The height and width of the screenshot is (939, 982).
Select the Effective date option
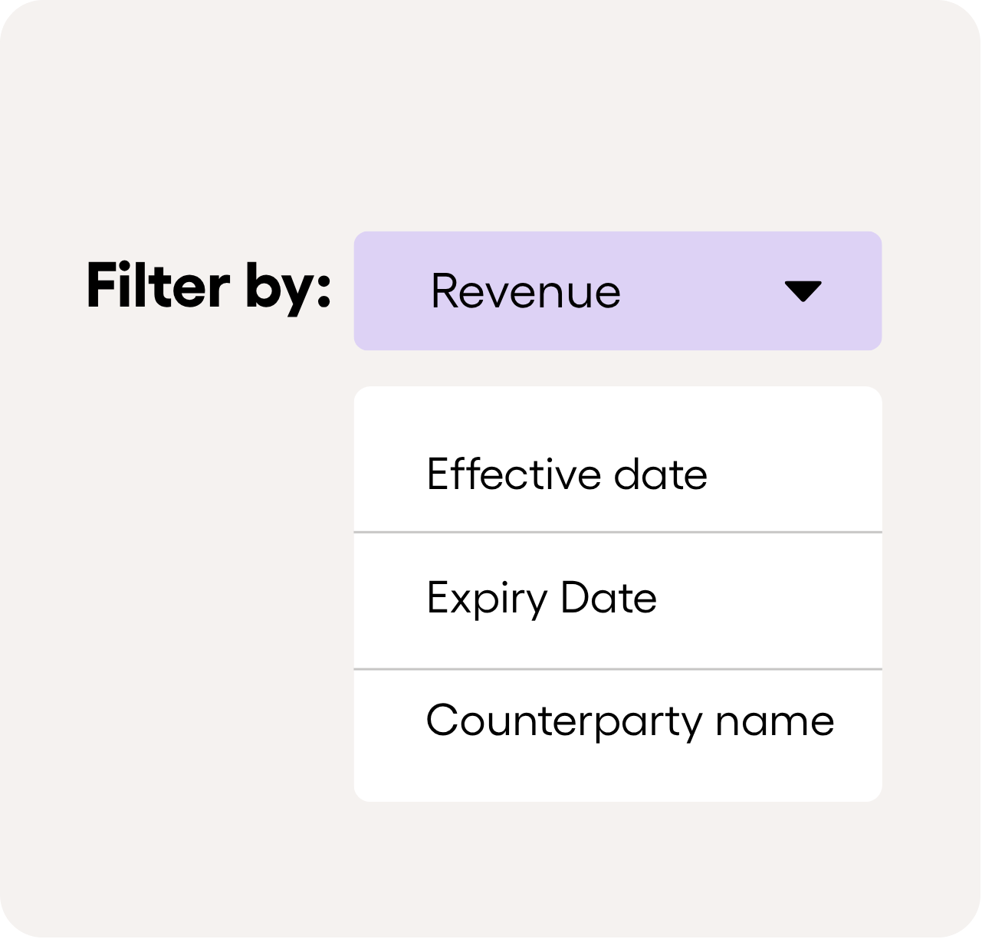pos(567,474)
